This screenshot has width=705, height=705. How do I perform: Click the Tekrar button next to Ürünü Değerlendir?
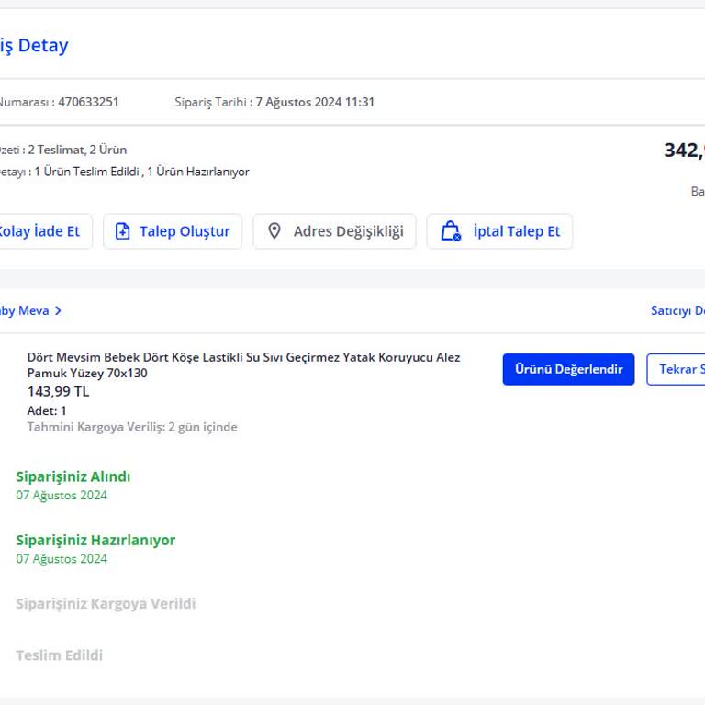click(x=676, y=369)
